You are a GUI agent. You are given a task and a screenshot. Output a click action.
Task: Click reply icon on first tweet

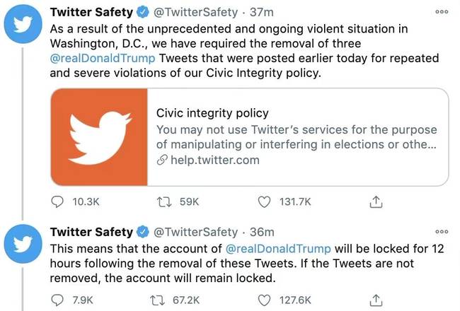coord(59,201)
